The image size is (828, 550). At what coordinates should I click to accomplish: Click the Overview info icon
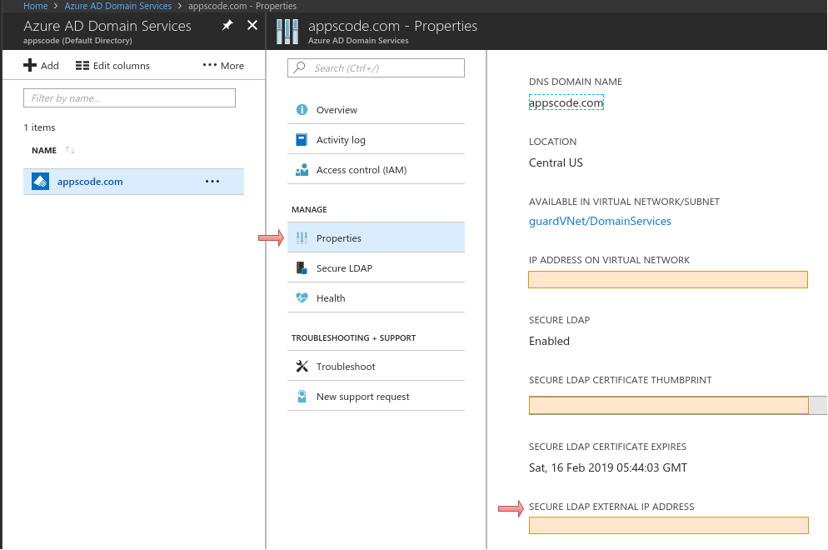click(x=302, y=109)
